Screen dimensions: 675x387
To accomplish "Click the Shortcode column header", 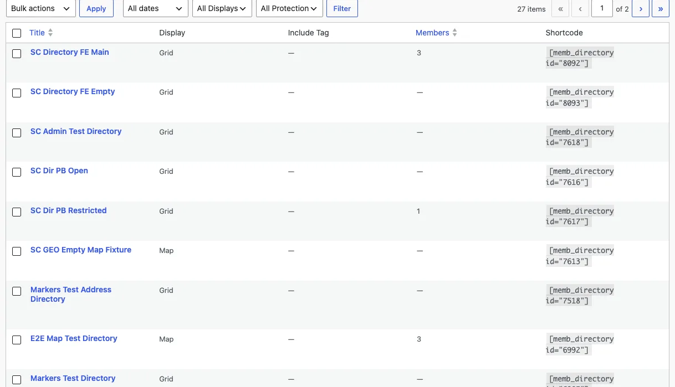I will point(564,33).
